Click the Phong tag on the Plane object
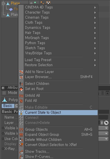This screenshot has height=159, width=110. (x=42, y=3)
